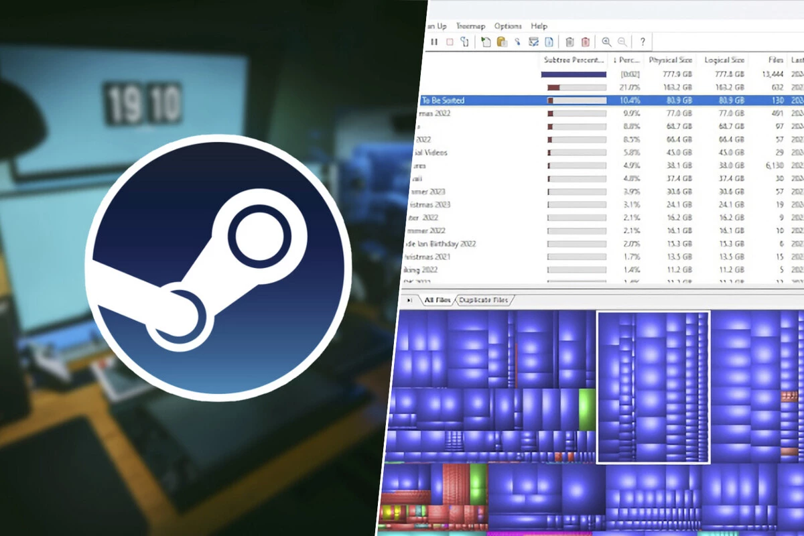Screen dimensions: 804x536
Task: Click the large Steam logo
Action: tap(218, 268)
